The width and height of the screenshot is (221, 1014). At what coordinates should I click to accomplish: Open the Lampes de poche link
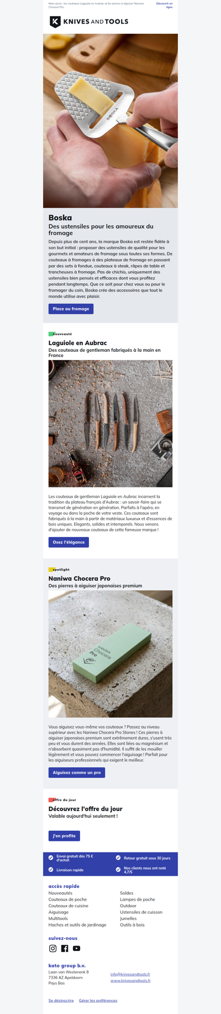pos(138,899)
